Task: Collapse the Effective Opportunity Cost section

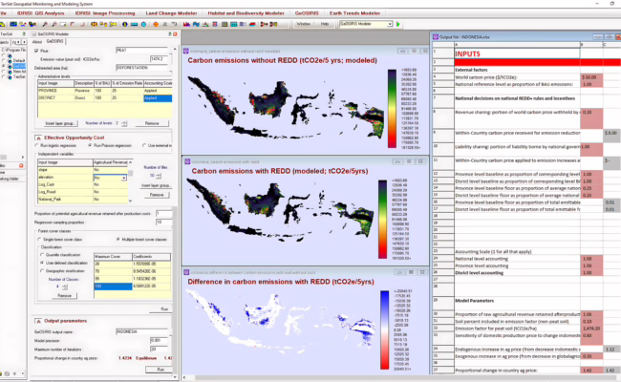Action: [38, 138]
